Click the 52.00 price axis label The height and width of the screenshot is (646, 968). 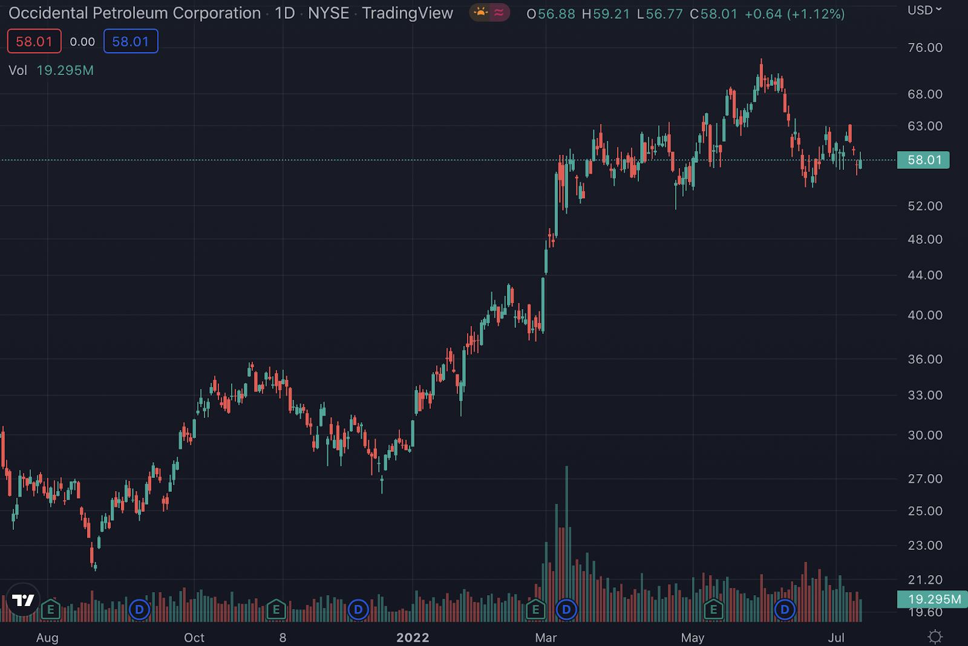(925, 206)
